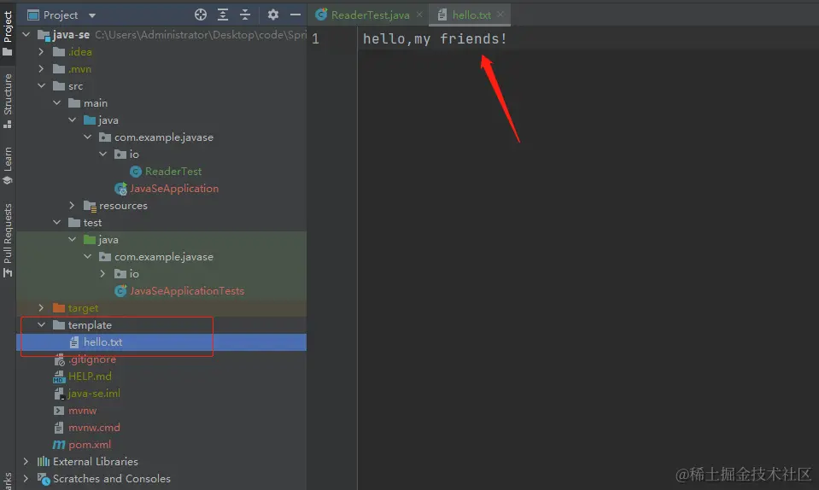This screenshot has height=490, width=819.
Task: Select the pom.xml file
Action: (90, 445)
